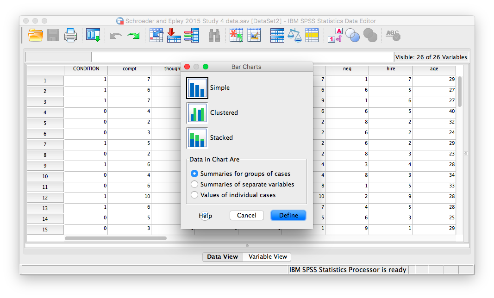
Task: Switch to the Variable View tab
Action: pyautogui.click(x=268, y=256)
